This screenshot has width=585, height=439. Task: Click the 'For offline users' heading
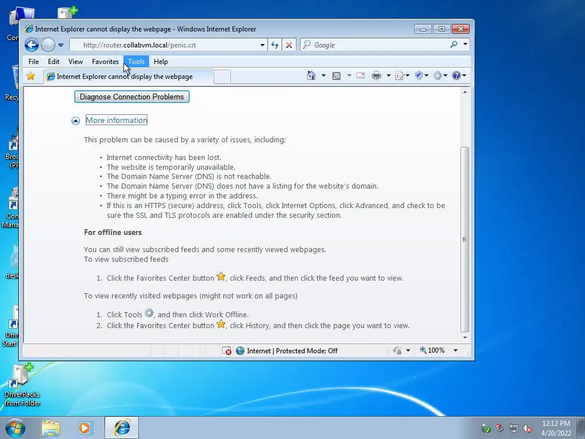pyautogui.click(x=113, y=232)
